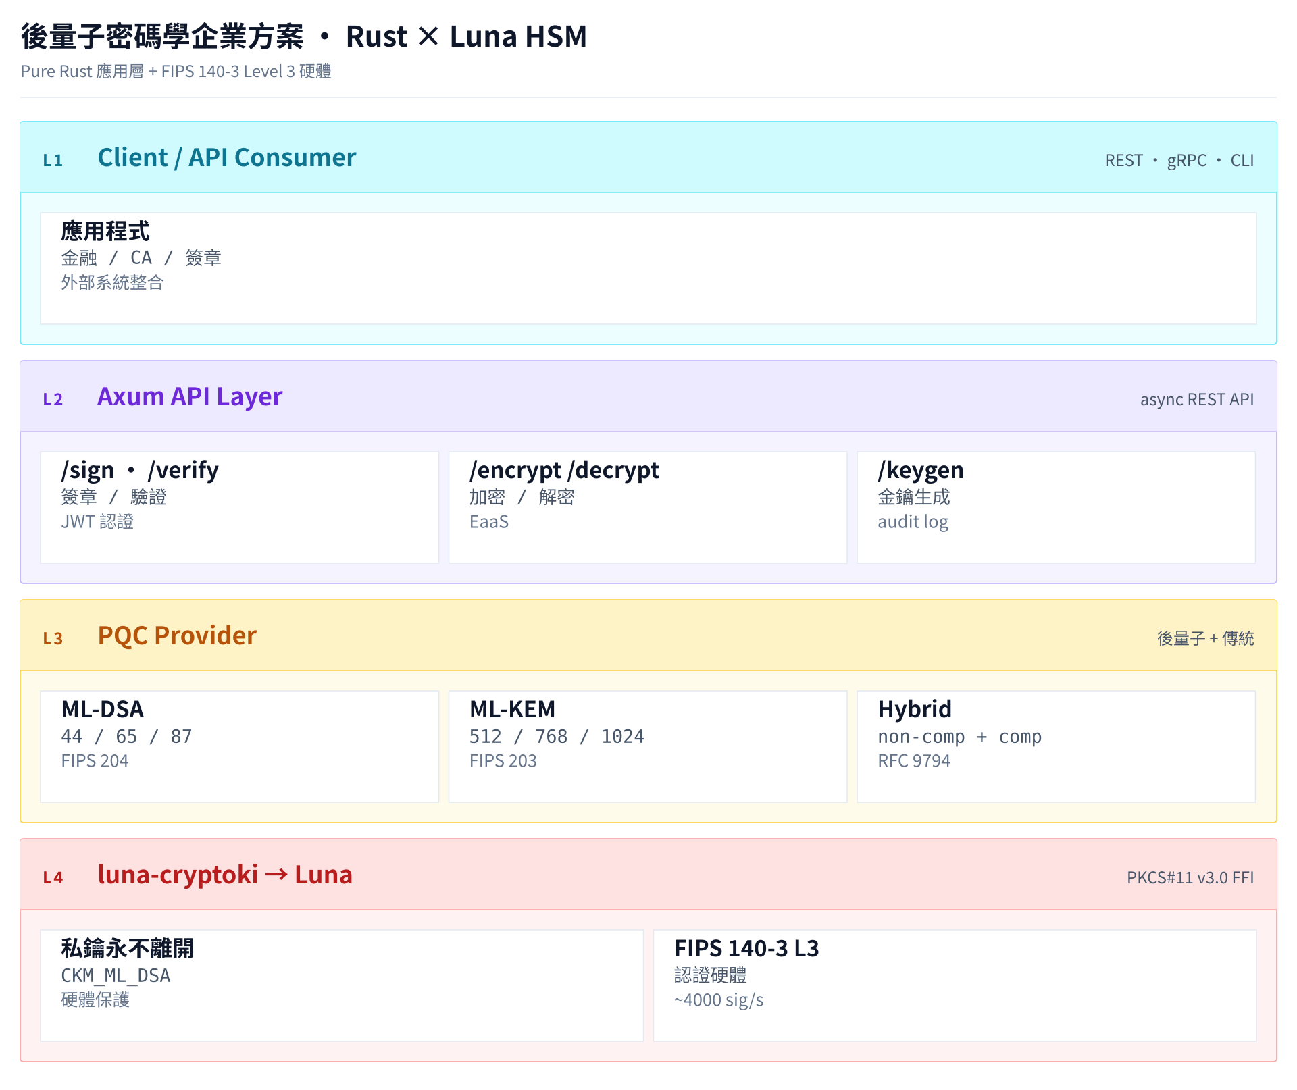Click the JWT 認證 text

pyautogui.click(x=97, y=522)
